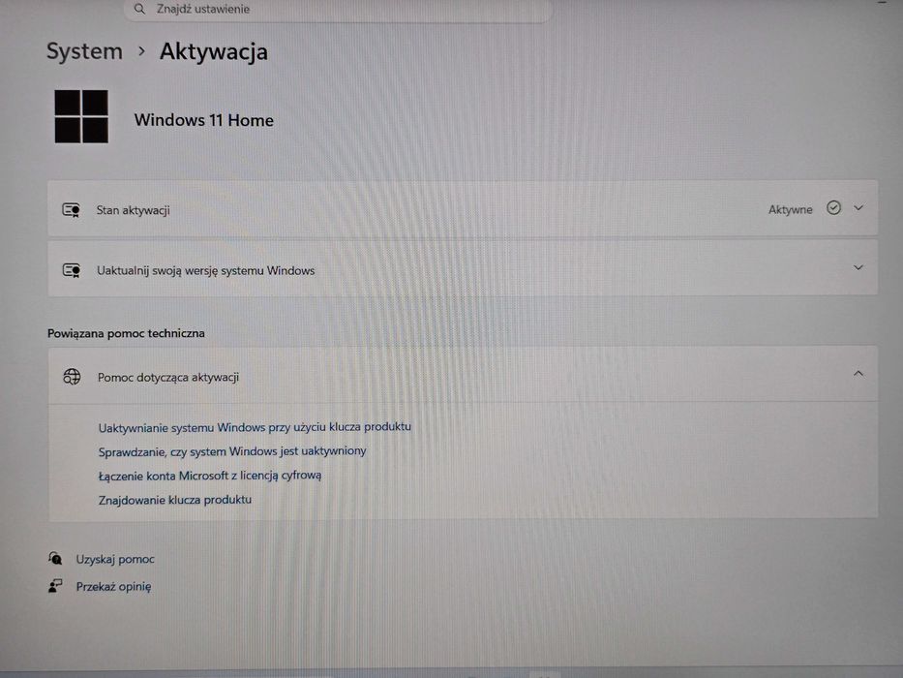Open Uaktywnianie systemu Windows przy użyciu klucza link
Screen dimensions: 903x678
(x=255, y=427)
